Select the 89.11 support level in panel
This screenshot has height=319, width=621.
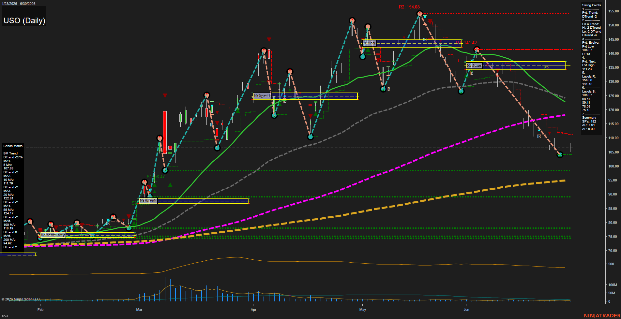coord(586,103)
